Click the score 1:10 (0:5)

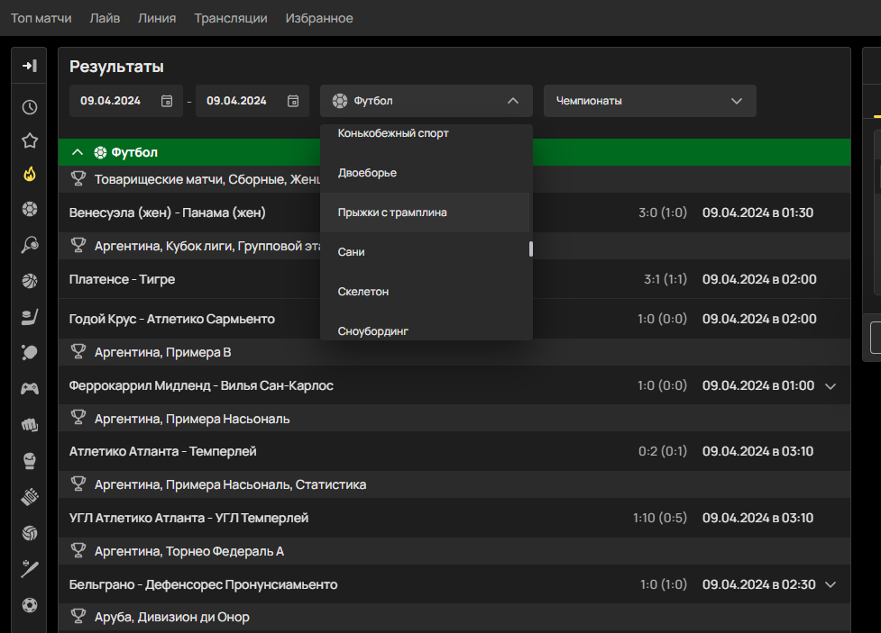660,518
